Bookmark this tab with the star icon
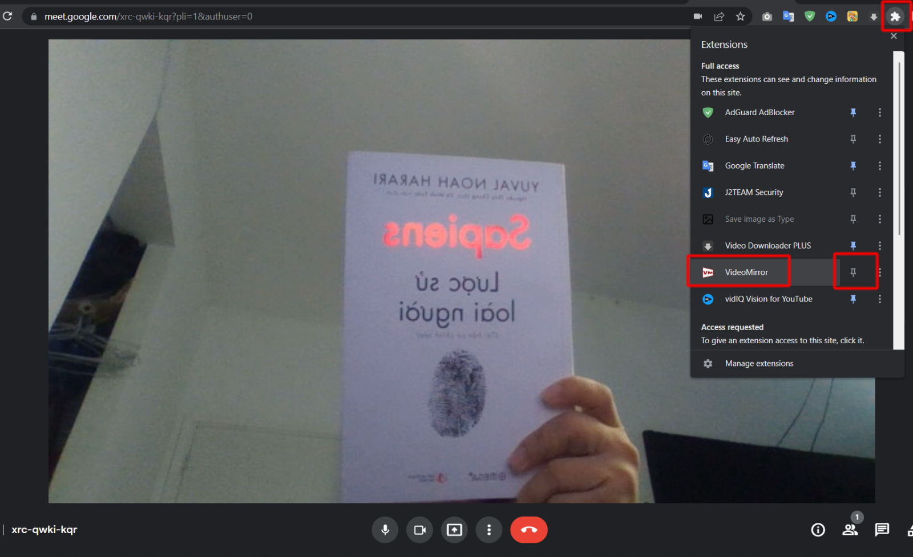Screen dimensions: 913x557 (741, 17)
